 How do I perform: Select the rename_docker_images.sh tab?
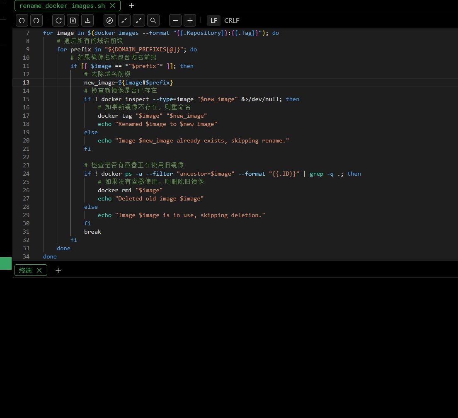(x=62, y=6)
